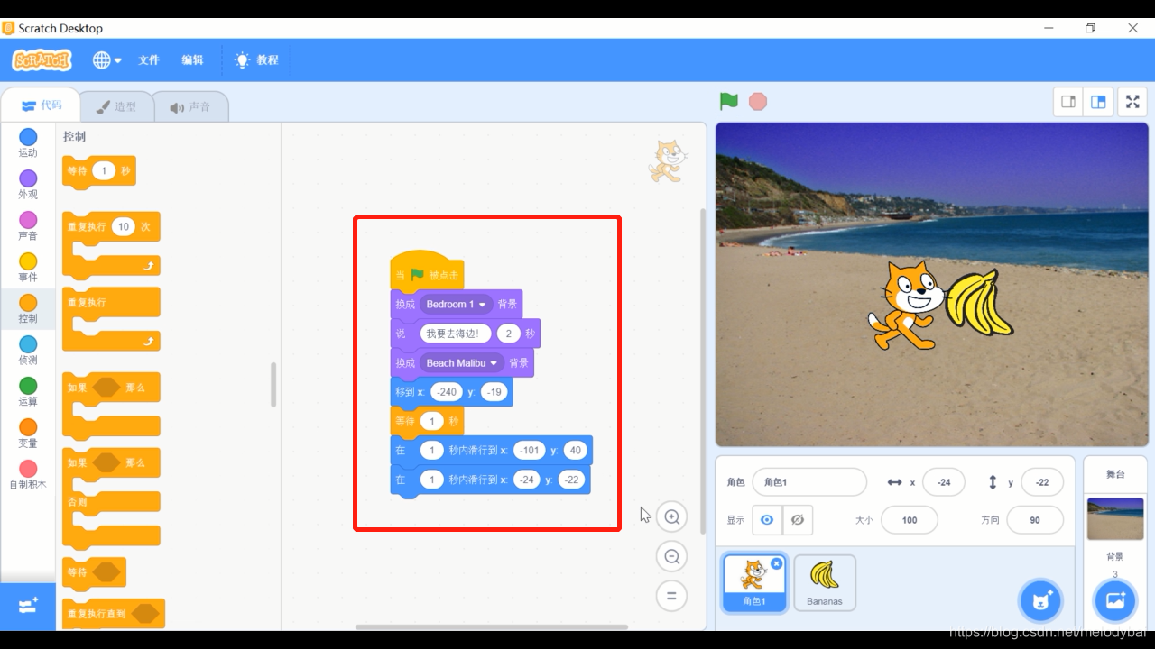Click the block palette vertical scrollbar
The height and width of the screenshot is (649, 1155).
(x=273, y=385)
